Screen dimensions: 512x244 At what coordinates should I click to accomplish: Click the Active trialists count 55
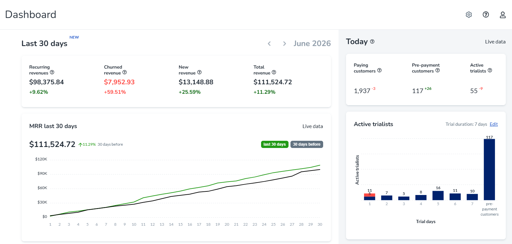[x=474, y=91]
